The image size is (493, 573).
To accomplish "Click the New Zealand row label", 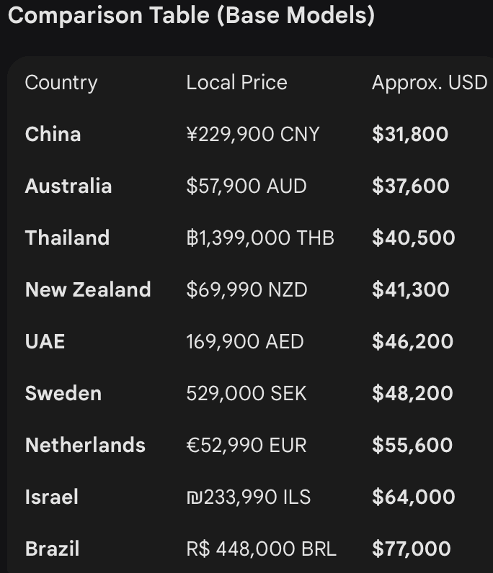I will pos(88,290).
